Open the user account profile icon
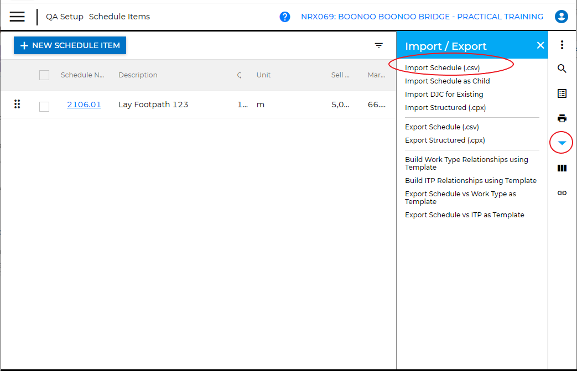 pos(561,17)
